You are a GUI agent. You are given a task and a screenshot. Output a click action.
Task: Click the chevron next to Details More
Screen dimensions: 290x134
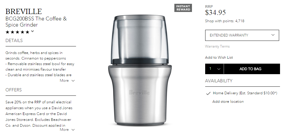[73, 81]
